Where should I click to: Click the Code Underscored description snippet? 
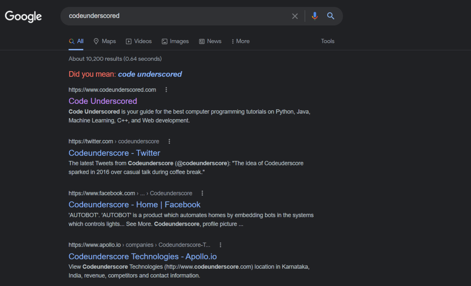click(189, 116)
